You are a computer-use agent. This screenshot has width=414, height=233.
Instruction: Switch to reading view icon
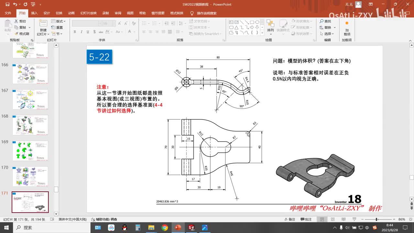point(343,219)
